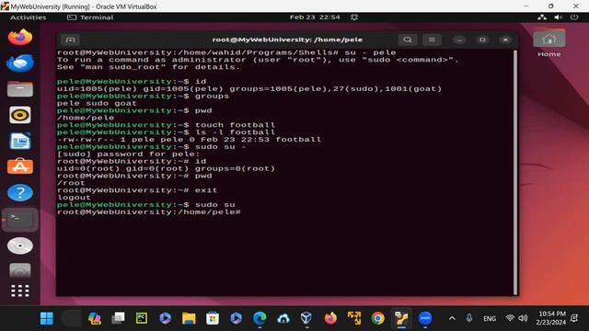Image resolution: width=589 pixels, height=331 pixels.
Task: Open the Home folder on desktop
Action: point(549,43)
